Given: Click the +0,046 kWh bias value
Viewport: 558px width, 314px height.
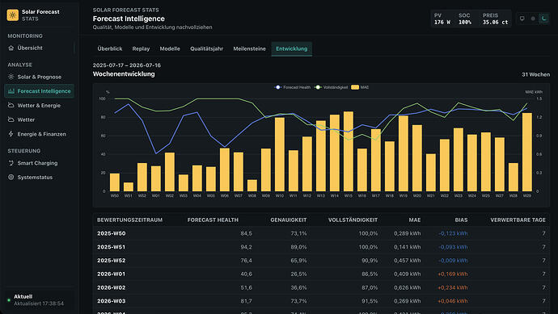Looking at the screenshot, I should click(453, 301).
